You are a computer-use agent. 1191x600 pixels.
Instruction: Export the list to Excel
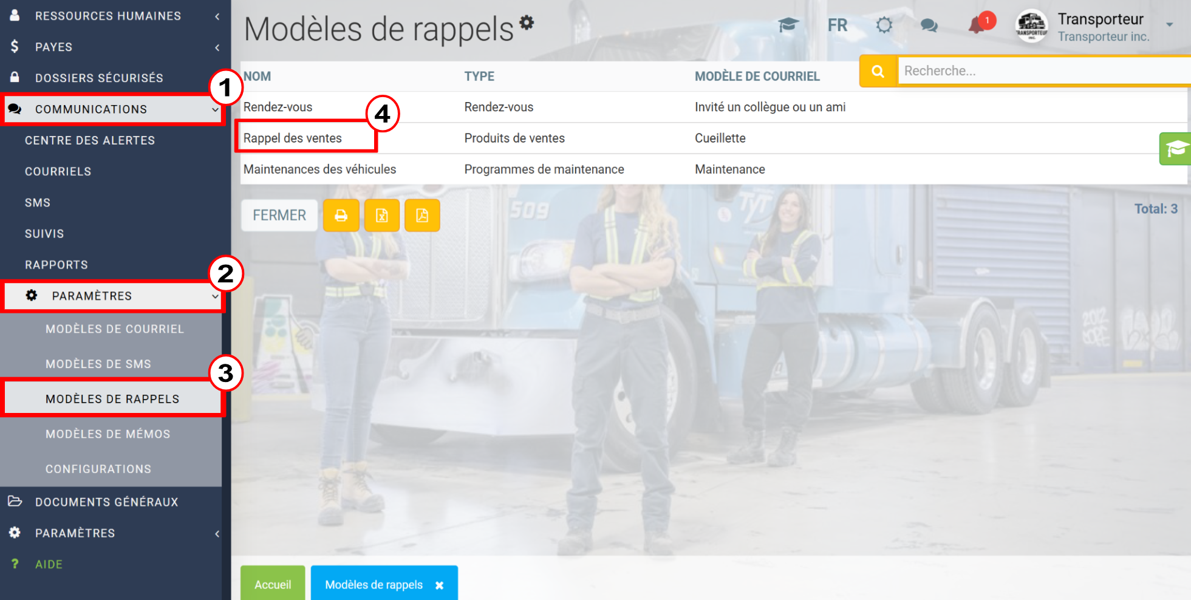tap(381, 216)
